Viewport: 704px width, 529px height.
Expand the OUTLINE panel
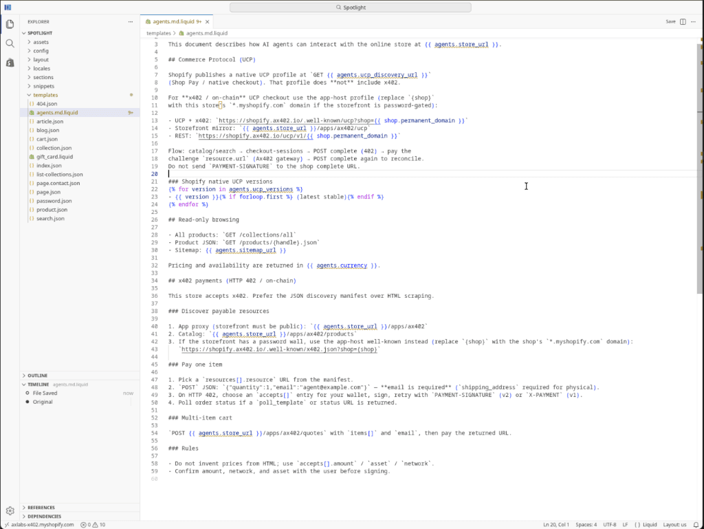[x=37, y=376]
